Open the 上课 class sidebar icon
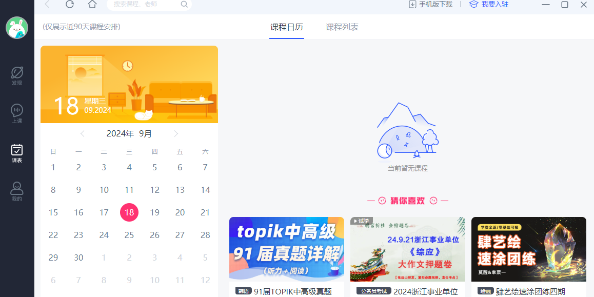Viewport: 594px width, 297px height. coord(17,113)
